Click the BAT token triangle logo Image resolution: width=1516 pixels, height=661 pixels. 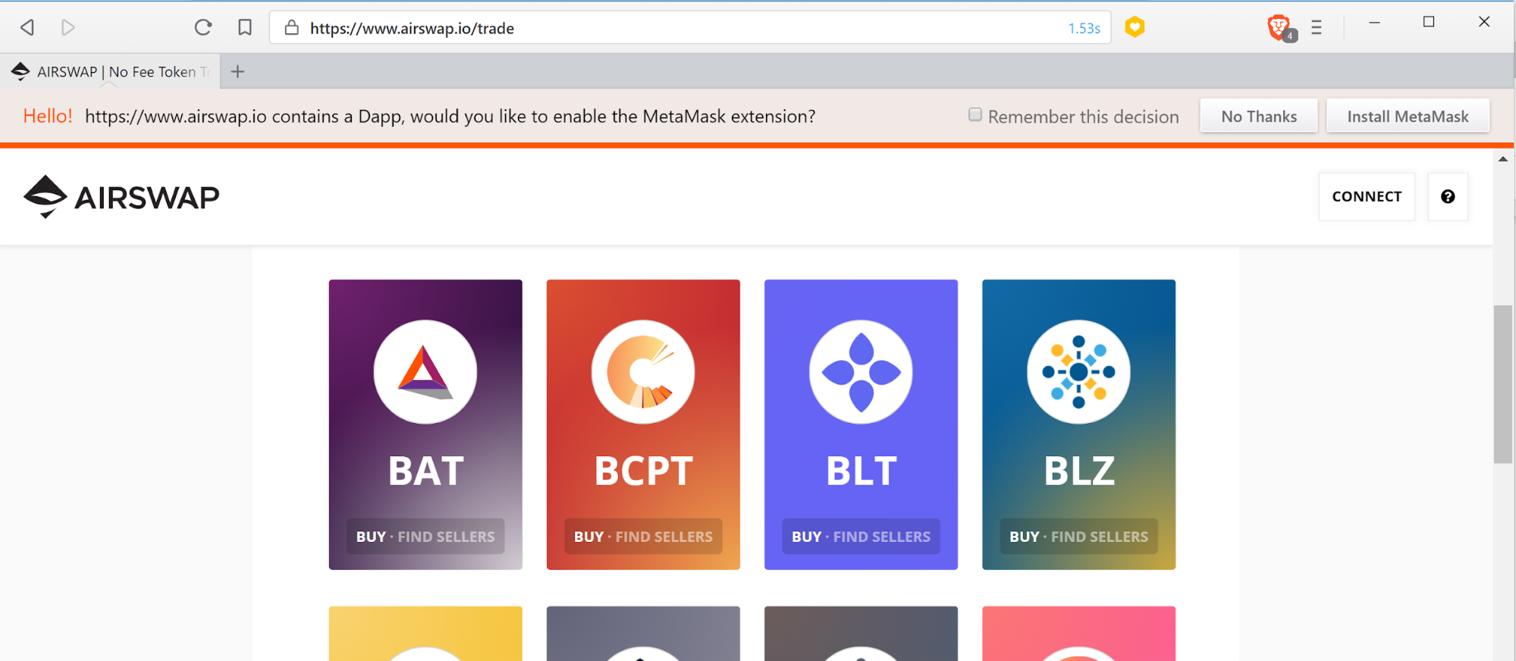pyautogui.click(x=425, y=372)
